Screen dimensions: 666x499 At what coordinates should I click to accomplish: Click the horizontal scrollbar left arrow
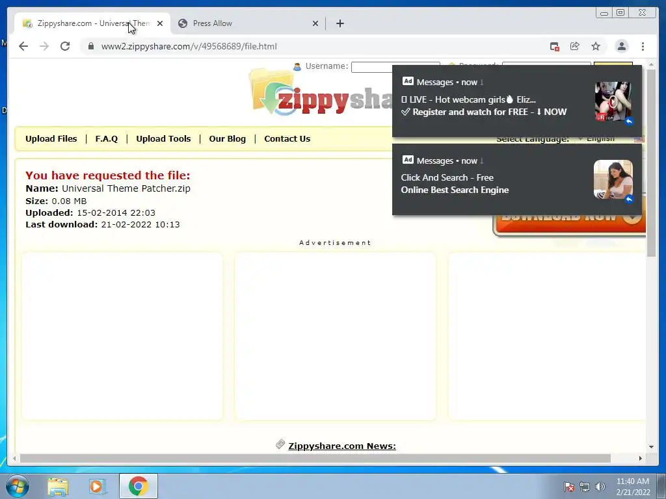pyautogui.click(x=14, y=458)
